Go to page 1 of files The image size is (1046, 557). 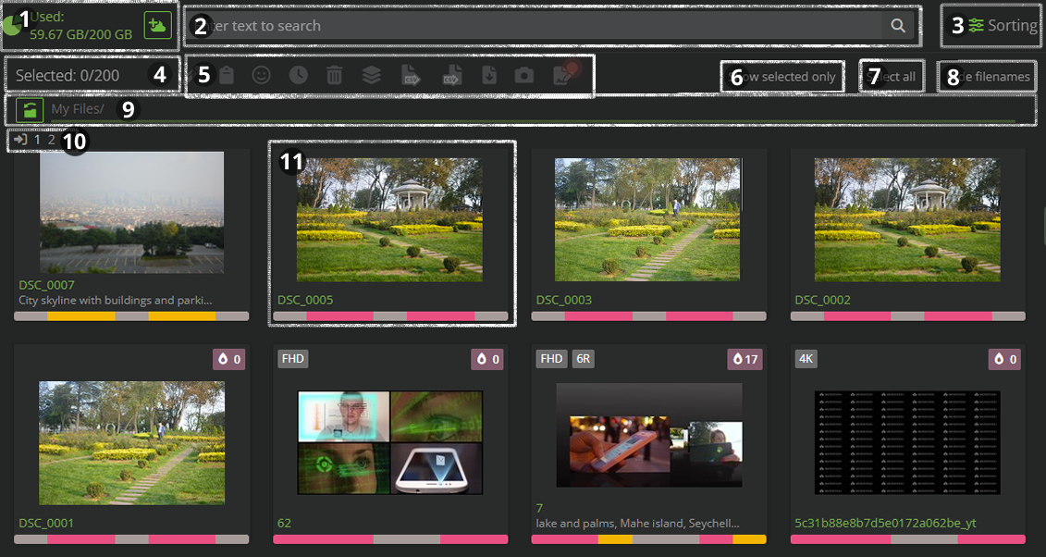tap(37, 141)
